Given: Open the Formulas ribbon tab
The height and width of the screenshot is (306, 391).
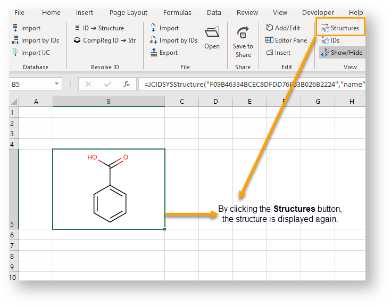Looking at the screenshot, I should click(177, 13).
